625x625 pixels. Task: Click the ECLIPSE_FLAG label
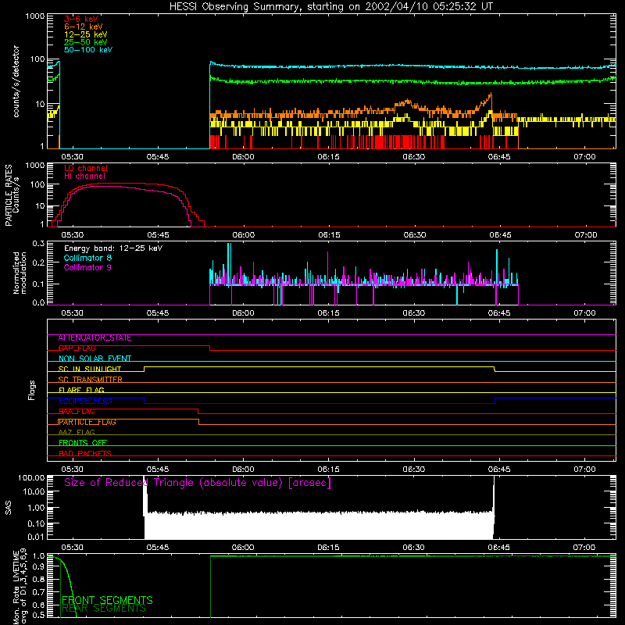85,401
